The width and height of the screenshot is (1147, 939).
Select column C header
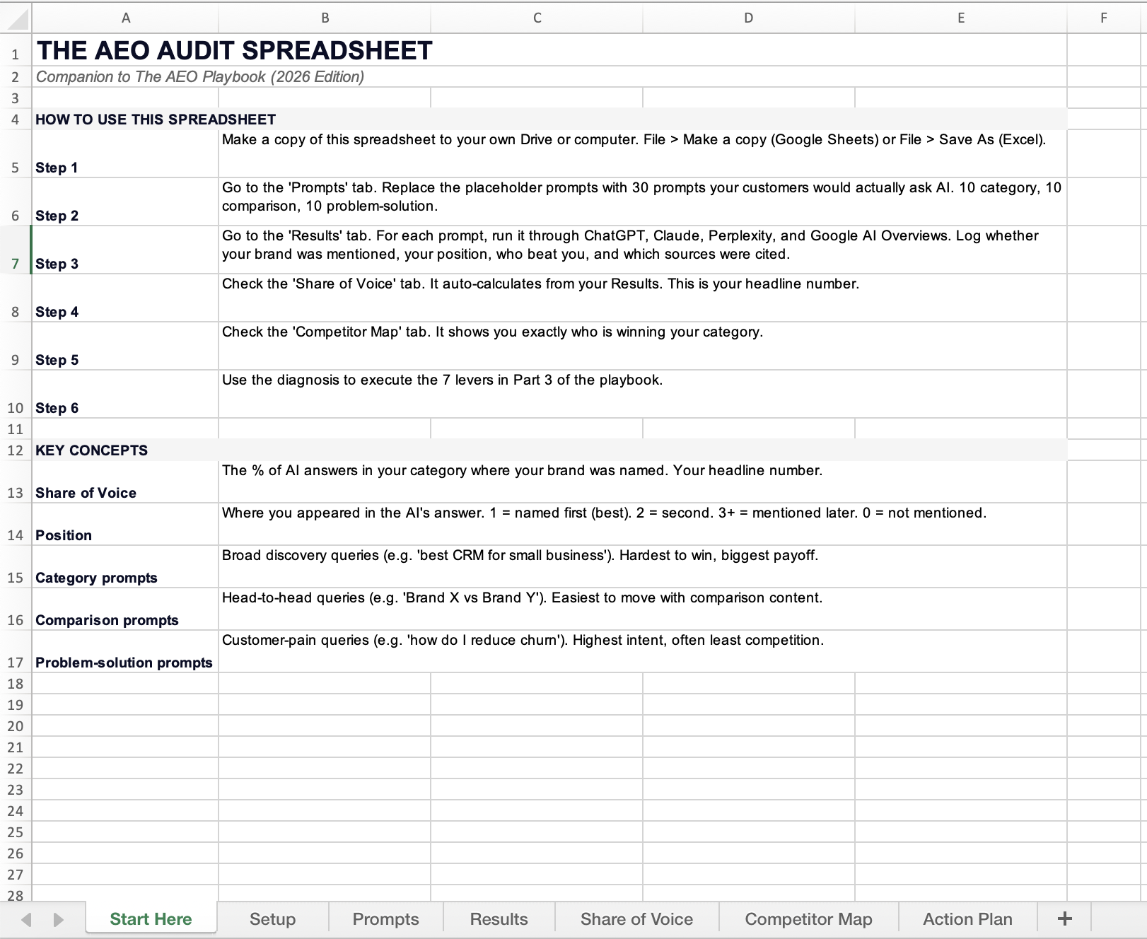537,18
